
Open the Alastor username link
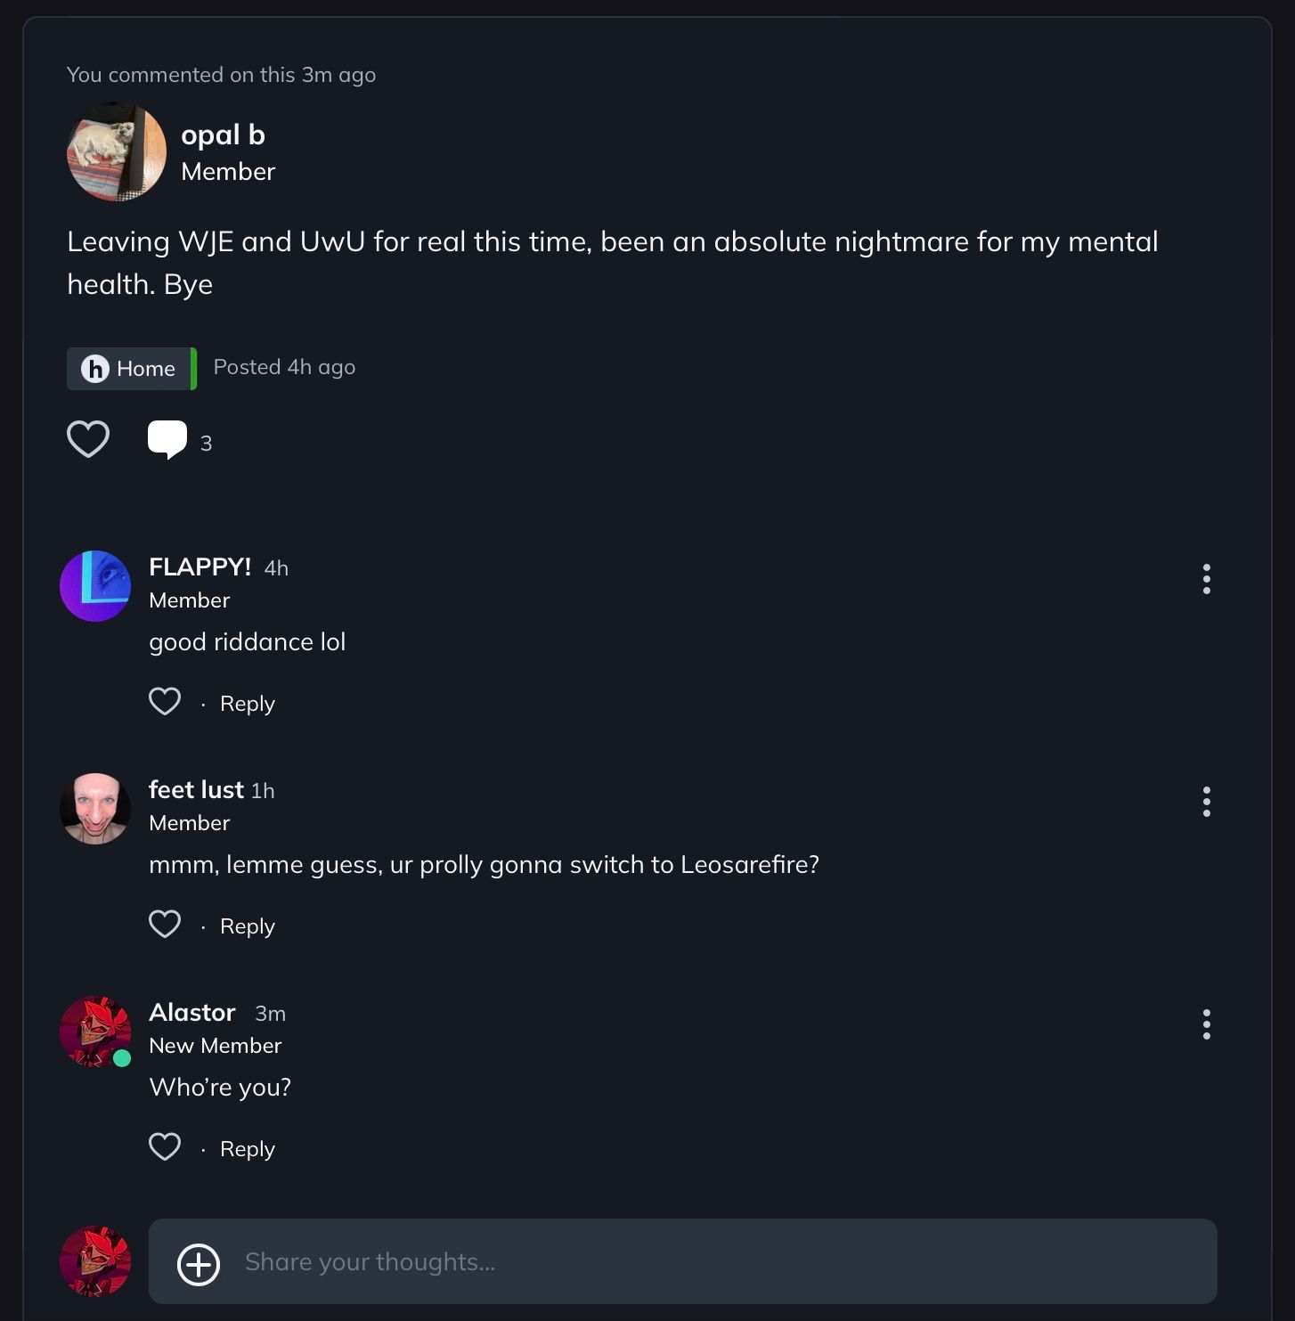coord(192,1013)
